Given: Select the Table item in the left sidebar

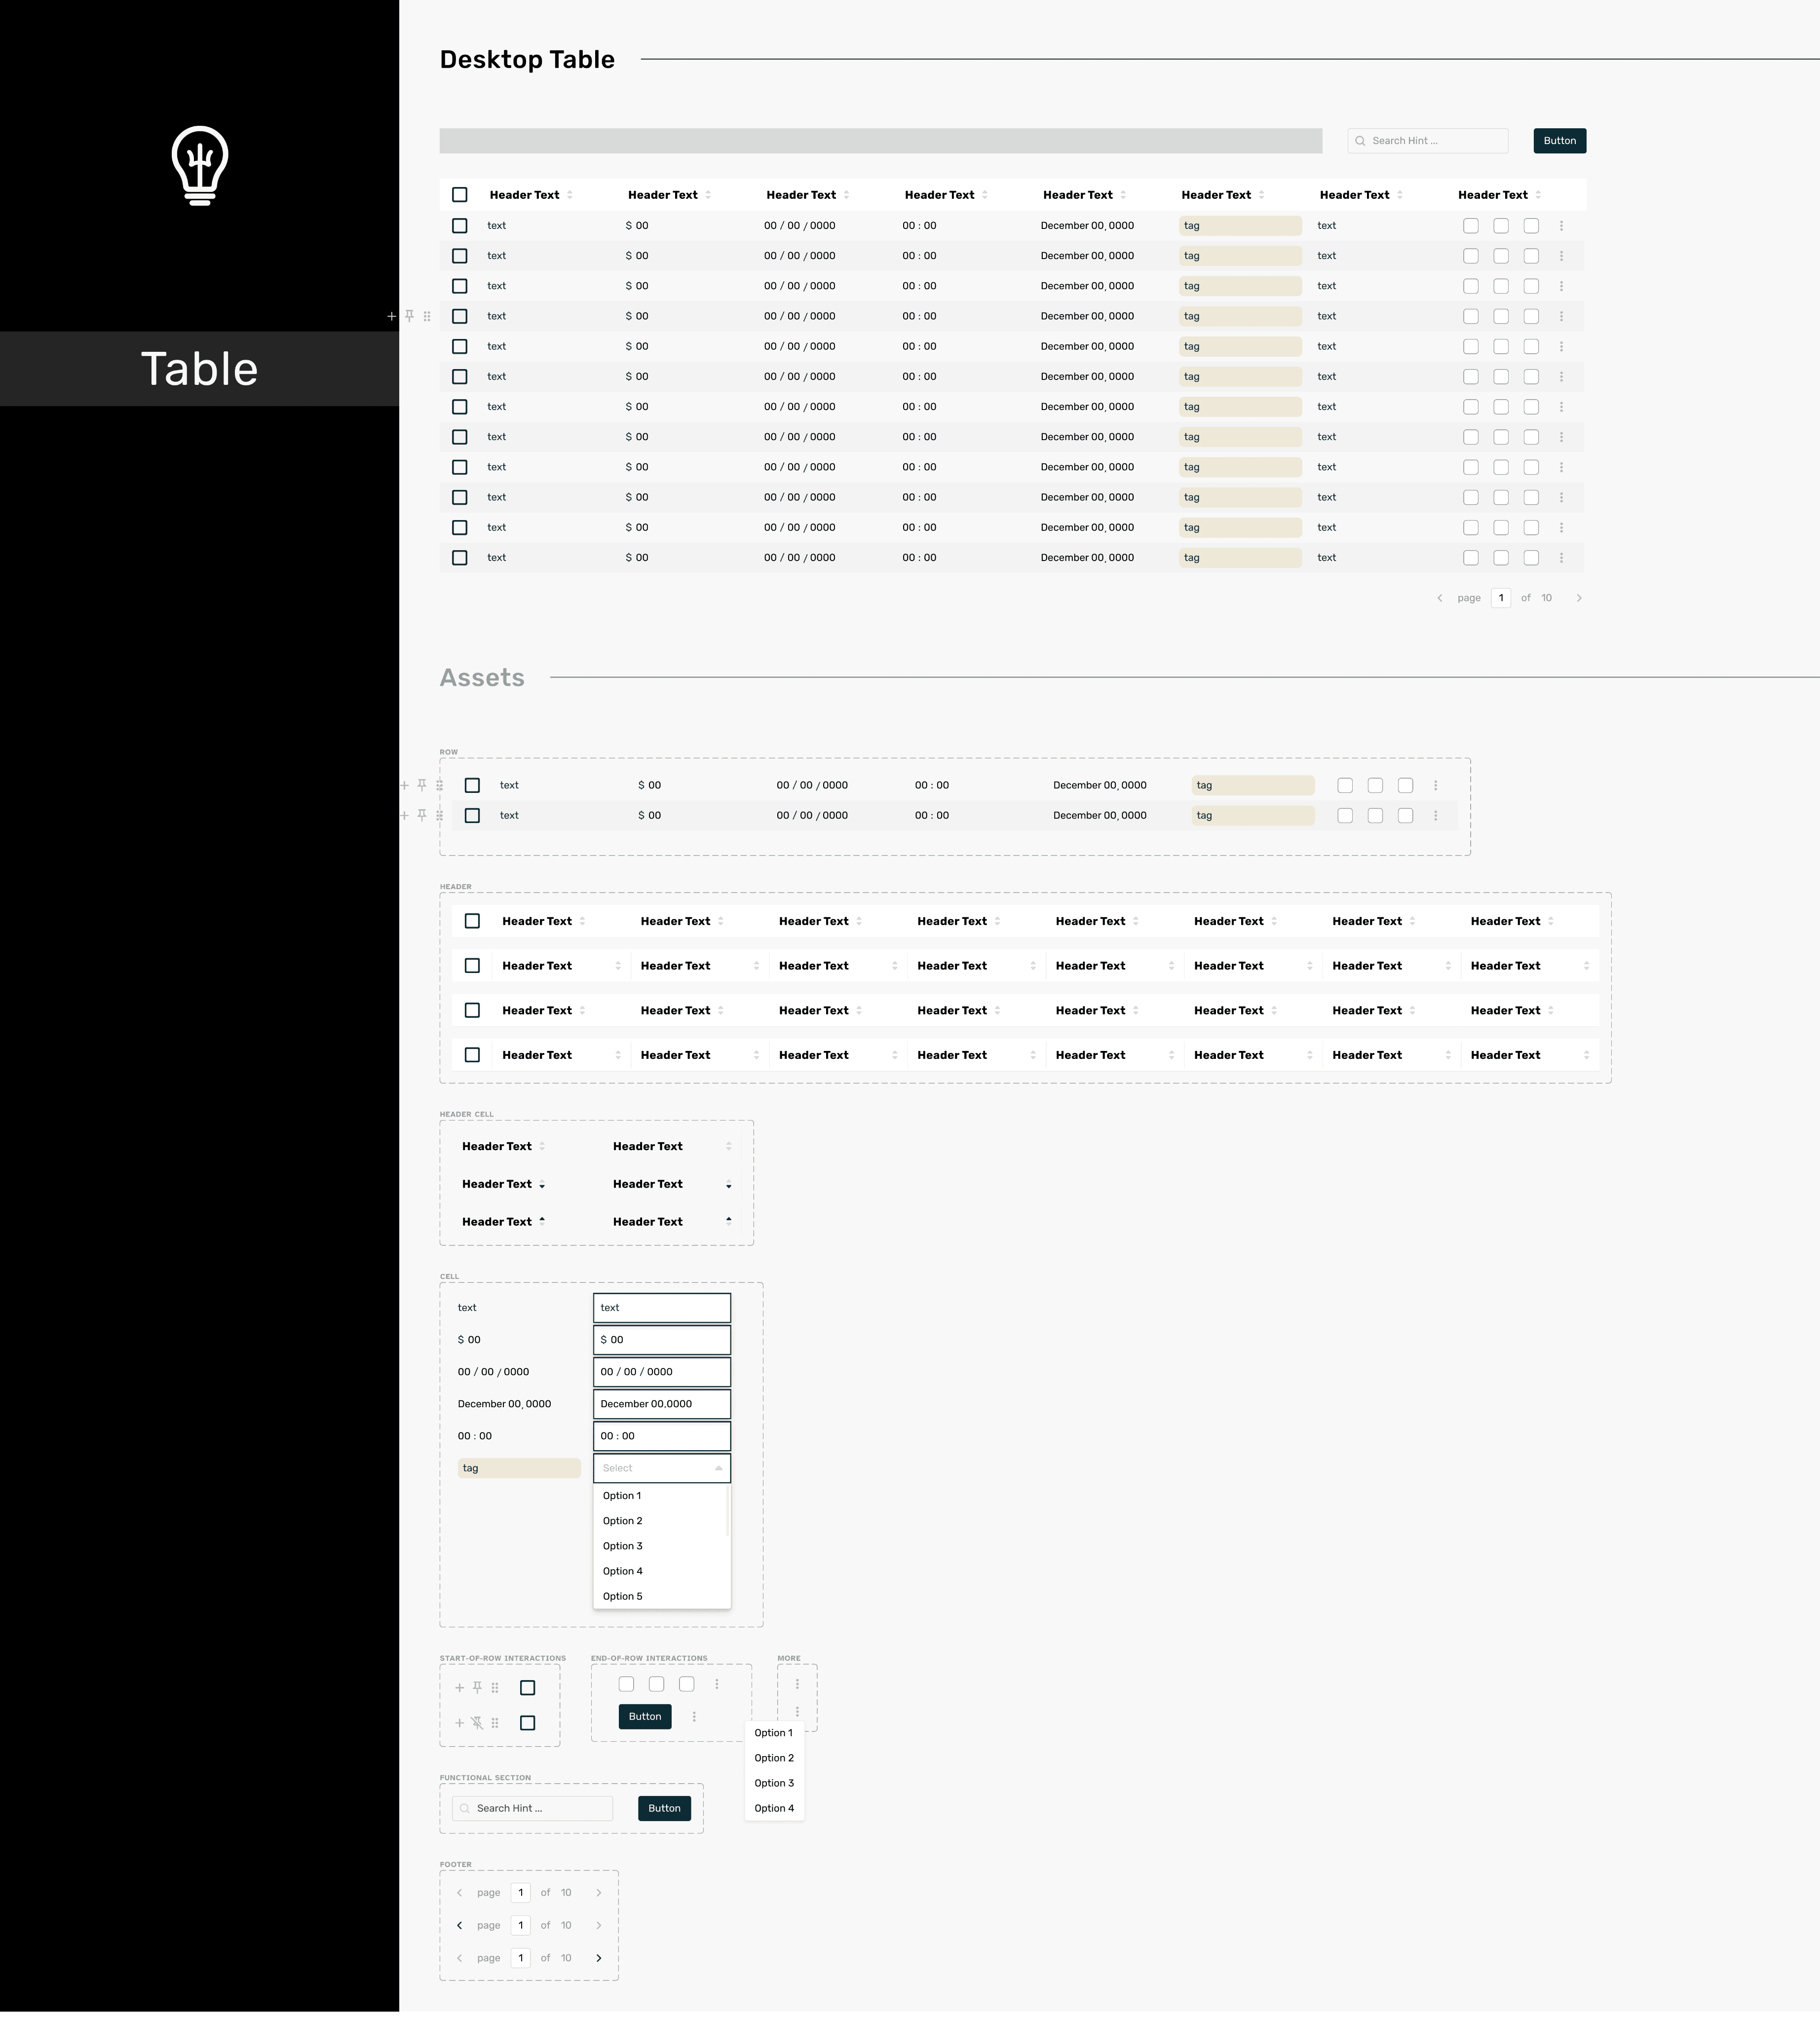Looking at the screenshot, I should [x=199, y=369].
